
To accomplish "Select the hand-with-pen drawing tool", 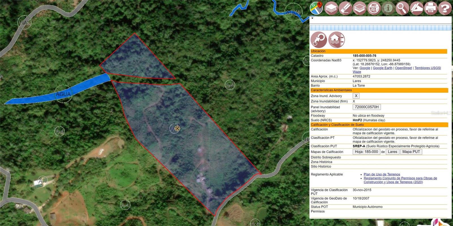I will (x=416, y=8).
